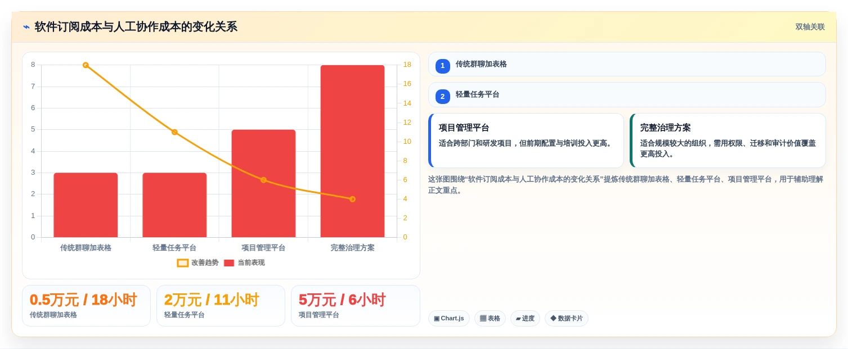Click the 表格 tag chip
848x349 pixels.
[x=490, y=319]
